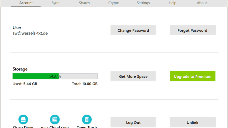This screenshot has width=228, height=128.
Task: Click the Unlink button
Action: click(x=192, y=123)
